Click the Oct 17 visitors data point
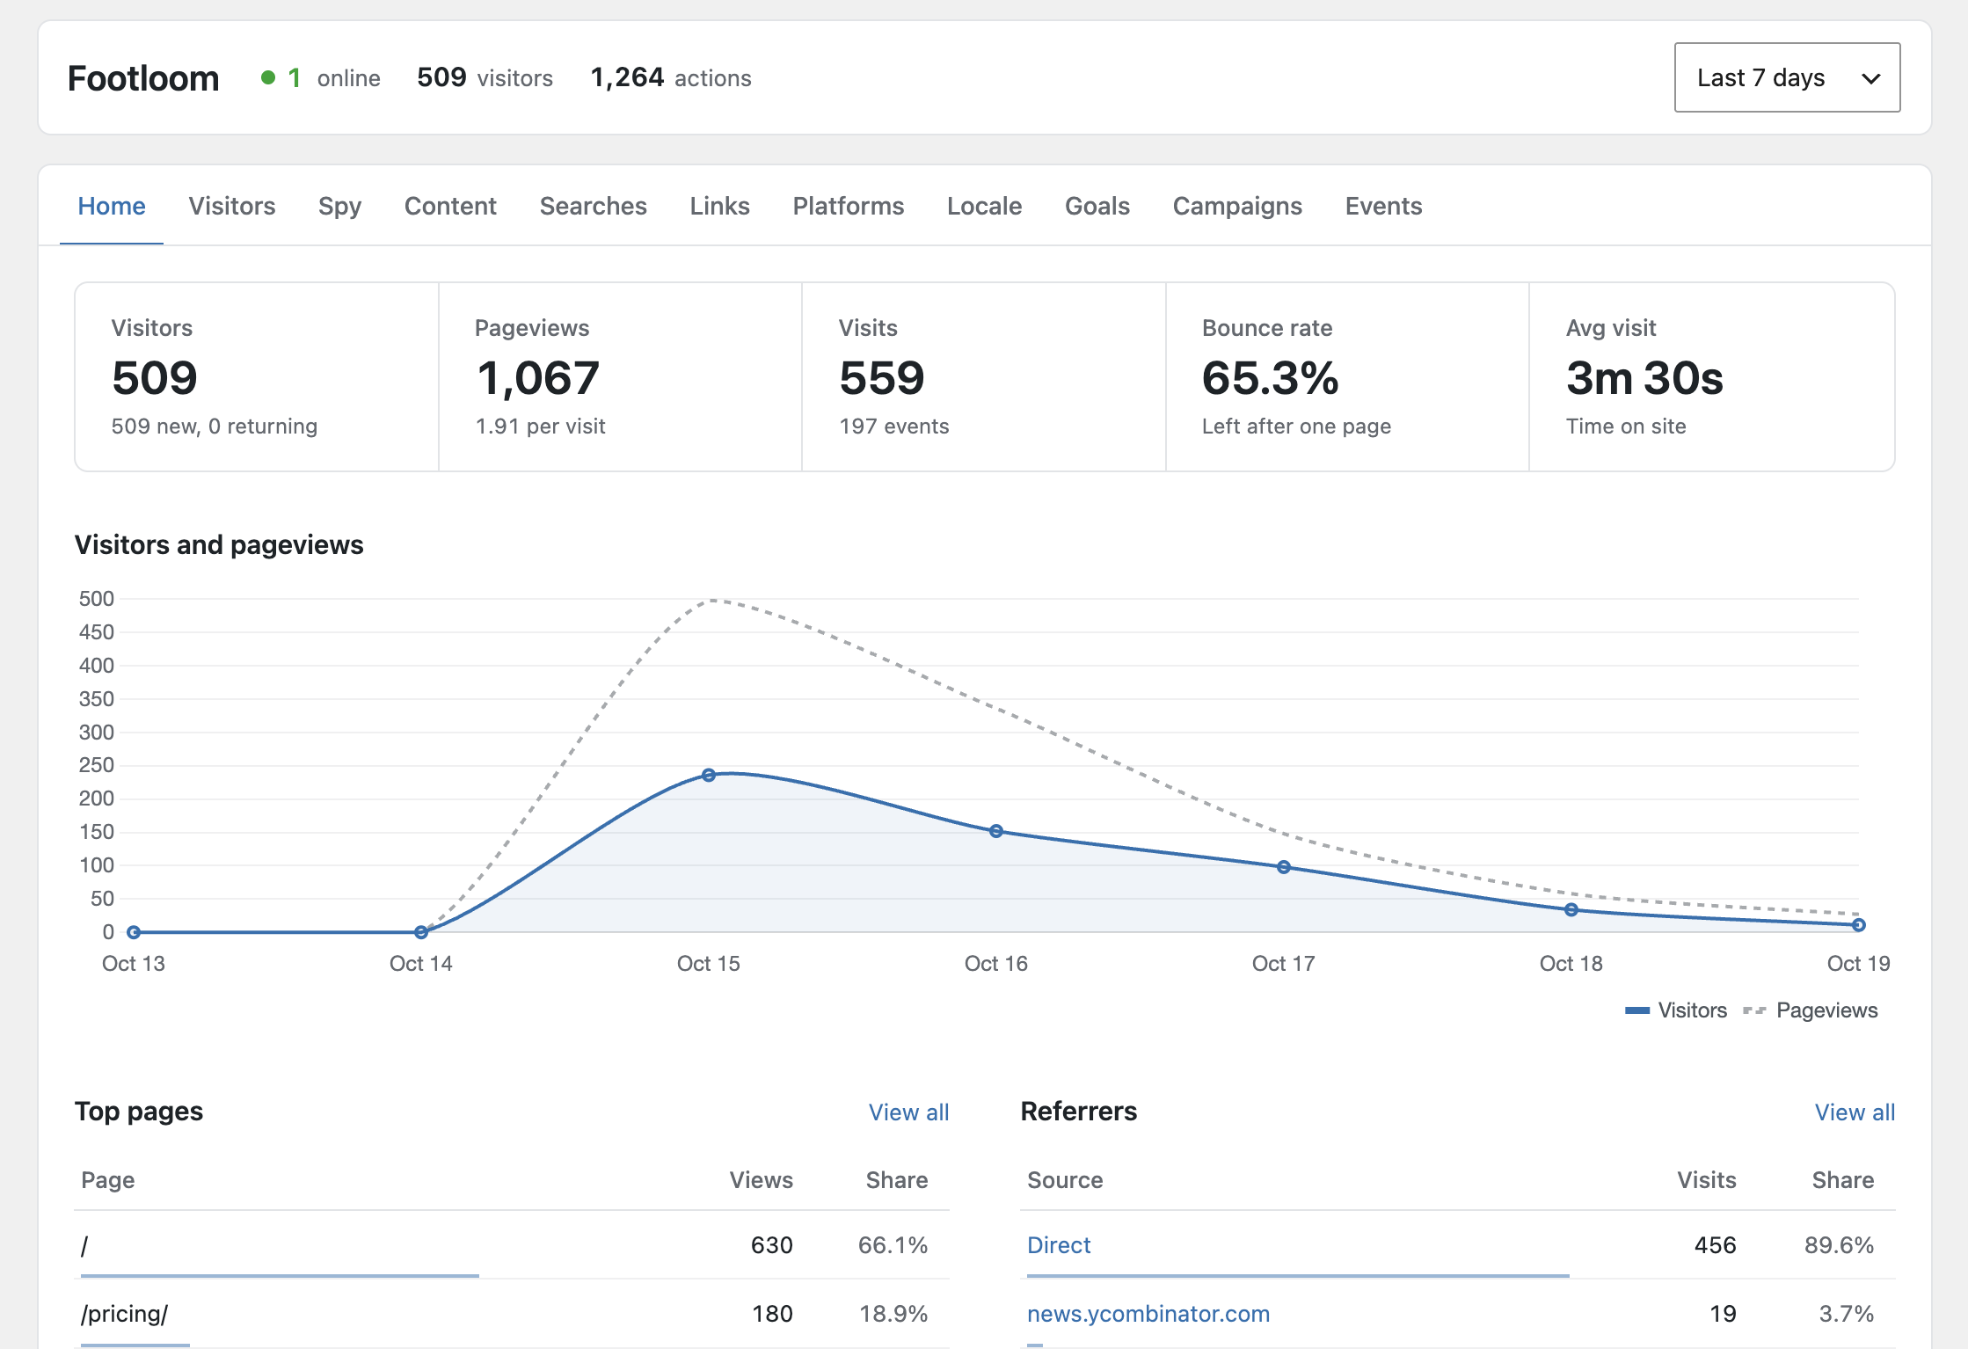Viewport: 1968px width, 1349px height. coord(1284,867)
